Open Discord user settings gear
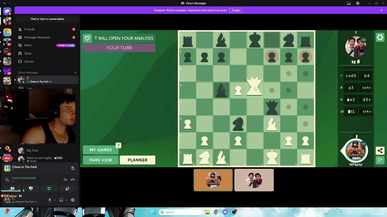The width and height of the screenshot is (387, 217). [x=73, y=200]
